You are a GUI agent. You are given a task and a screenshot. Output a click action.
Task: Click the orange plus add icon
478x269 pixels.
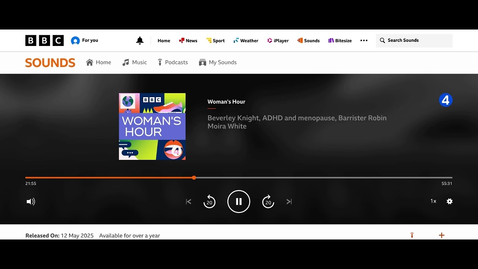tap(442, 235)
